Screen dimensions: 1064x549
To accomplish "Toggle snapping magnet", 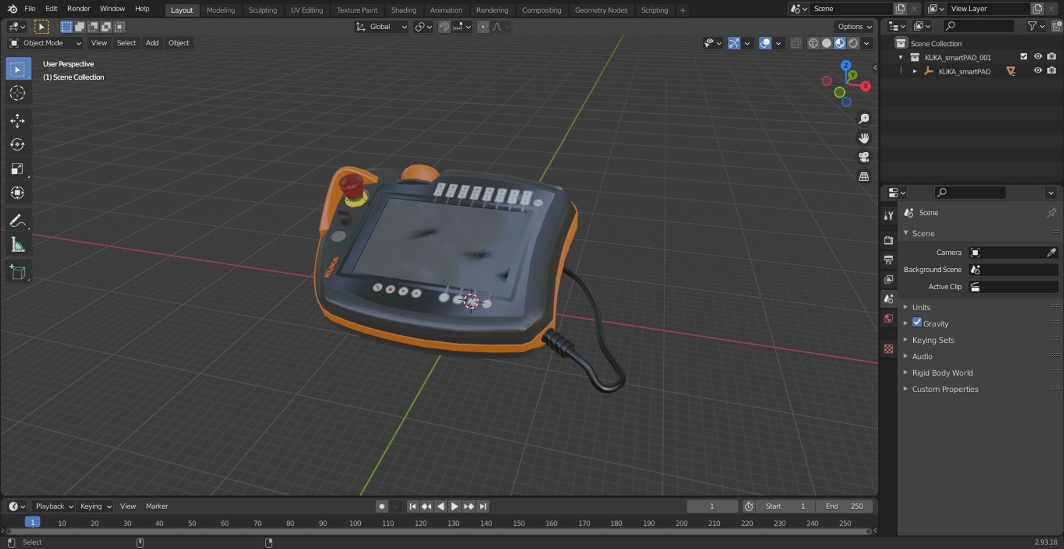I will [444, 27].
